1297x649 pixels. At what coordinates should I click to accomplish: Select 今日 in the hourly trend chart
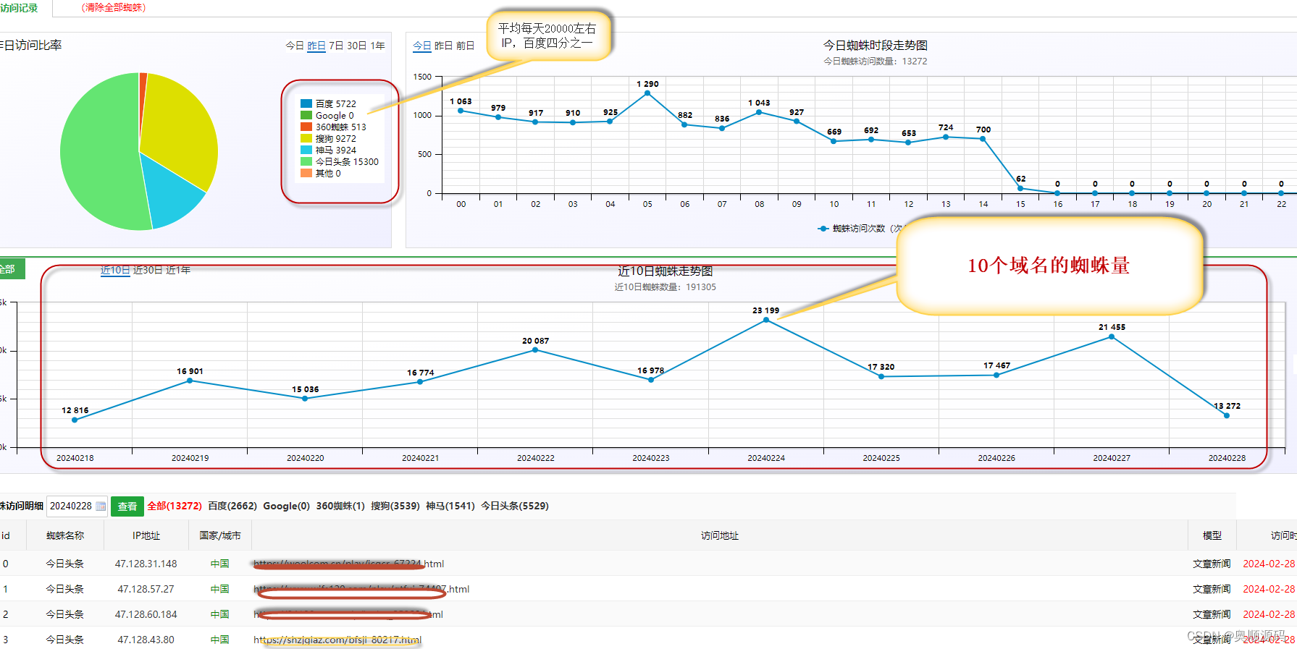[422, 46]
